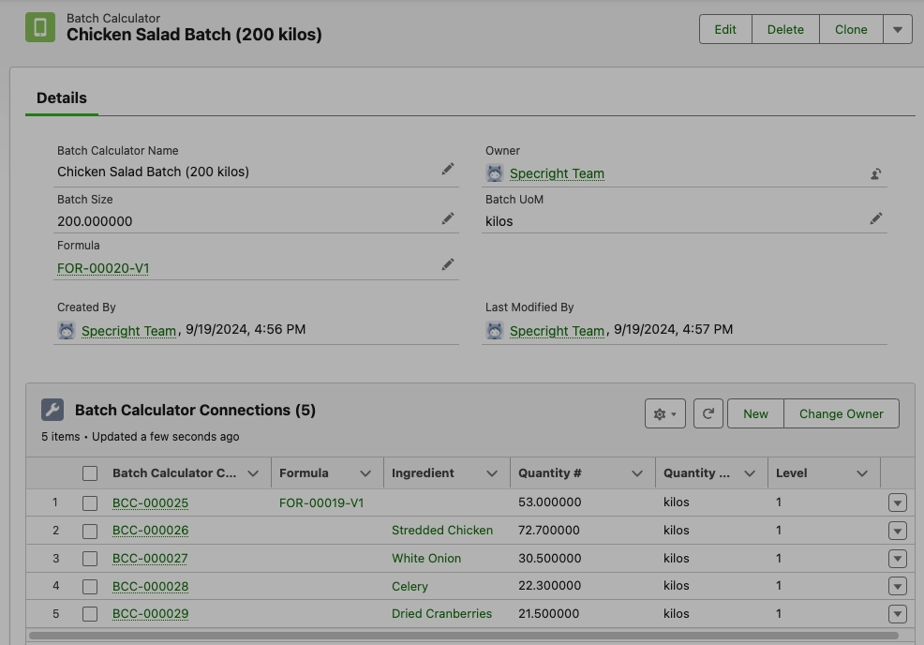Edit Formula field pencil icon

coord(448,264)
